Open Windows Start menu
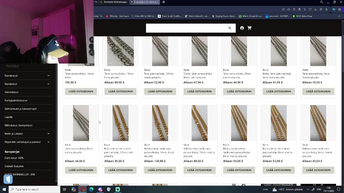Image resolution: width=344 pixels, height=193 pixels. pyautogui.click(x=4, y=190)
